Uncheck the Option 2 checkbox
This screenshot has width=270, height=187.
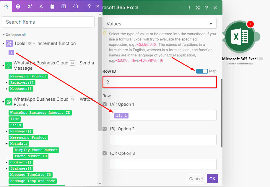[105, 129]
